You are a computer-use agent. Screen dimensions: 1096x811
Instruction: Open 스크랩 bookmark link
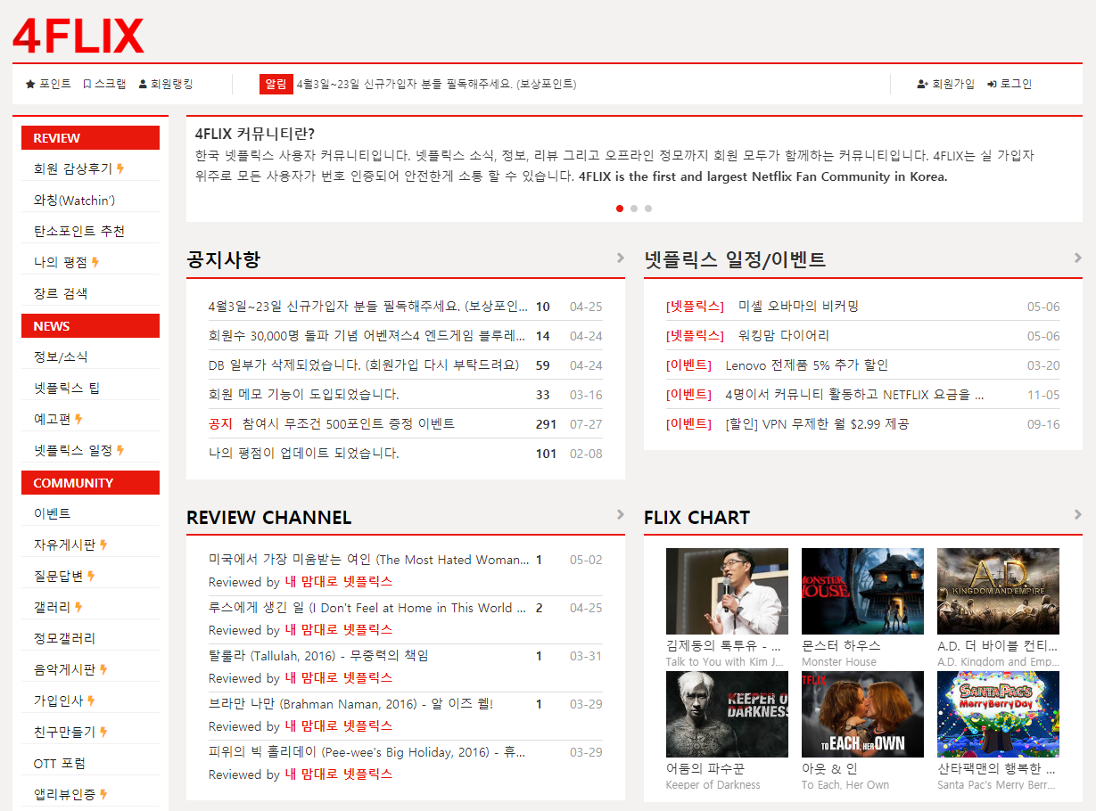point(104,84)
